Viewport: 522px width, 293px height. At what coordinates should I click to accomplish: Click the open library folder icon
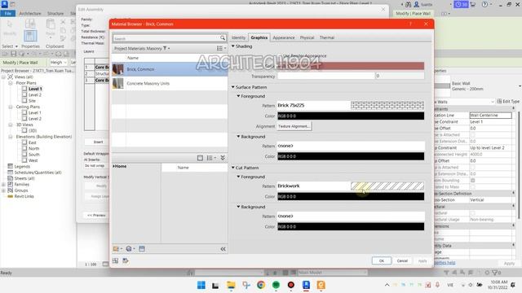point(117,249)
